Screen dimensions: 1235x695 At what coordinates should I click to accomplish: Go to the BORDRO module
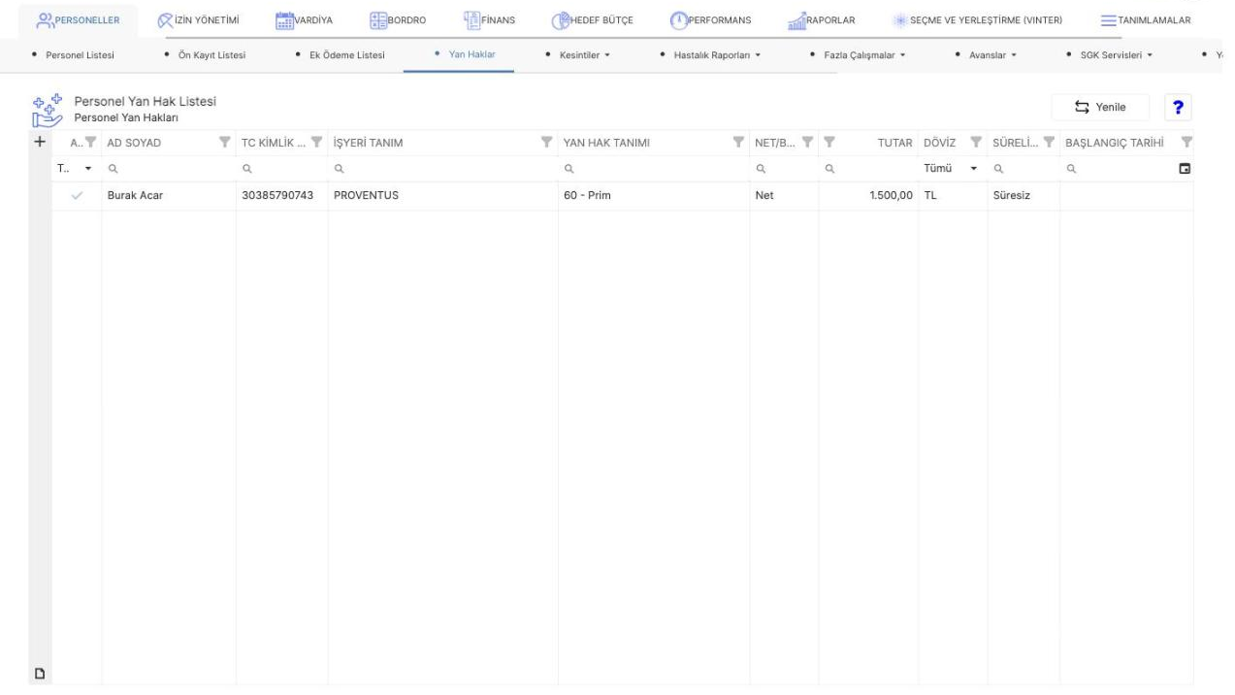click(x=399, y=20)
